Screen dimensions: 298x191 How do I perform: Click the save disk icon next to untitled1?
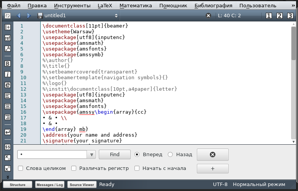(40, 16)
